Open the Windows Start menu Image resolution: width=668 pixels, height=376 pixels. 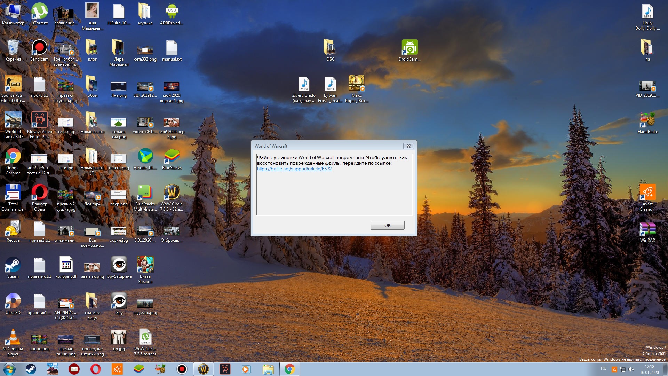click(9, 369)
